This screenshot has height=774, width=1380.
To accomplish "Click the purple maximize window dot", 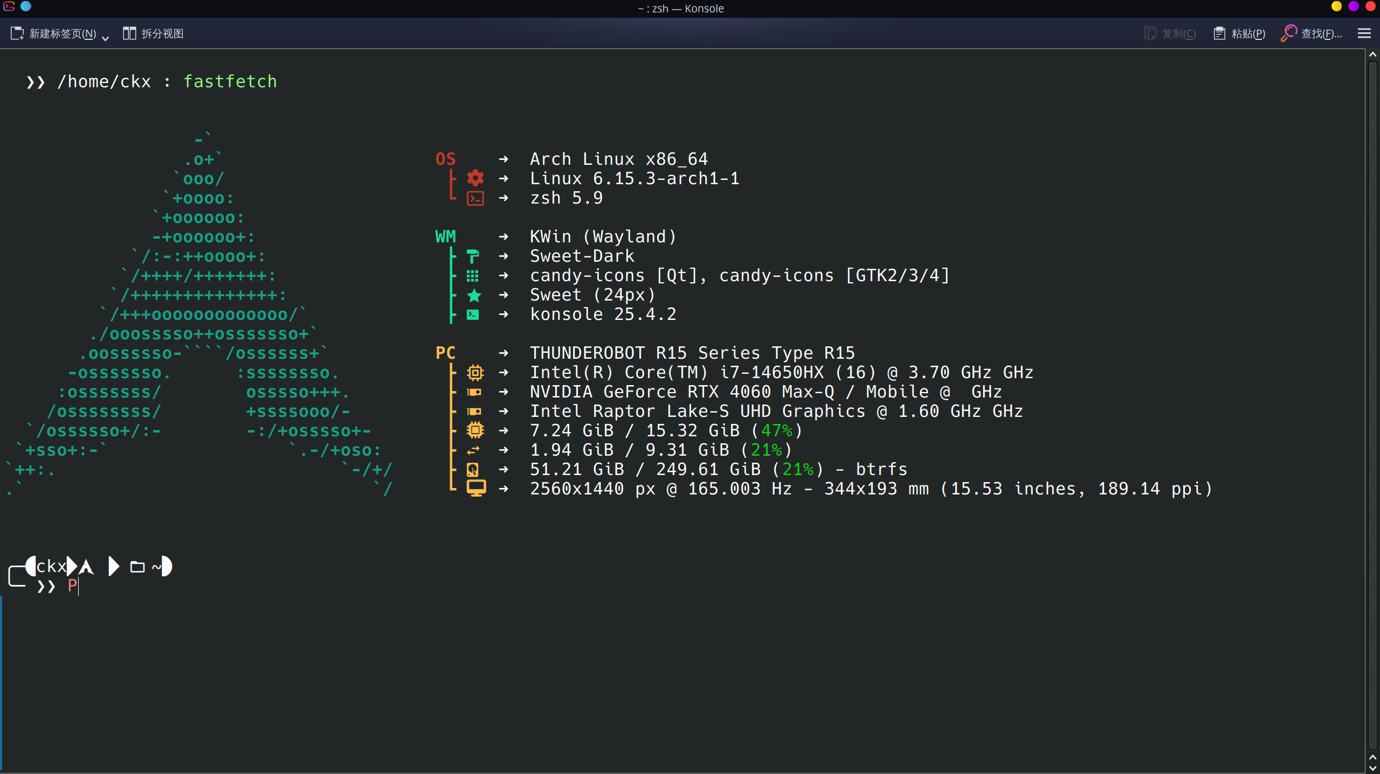I will click(x=1354, y=6).
